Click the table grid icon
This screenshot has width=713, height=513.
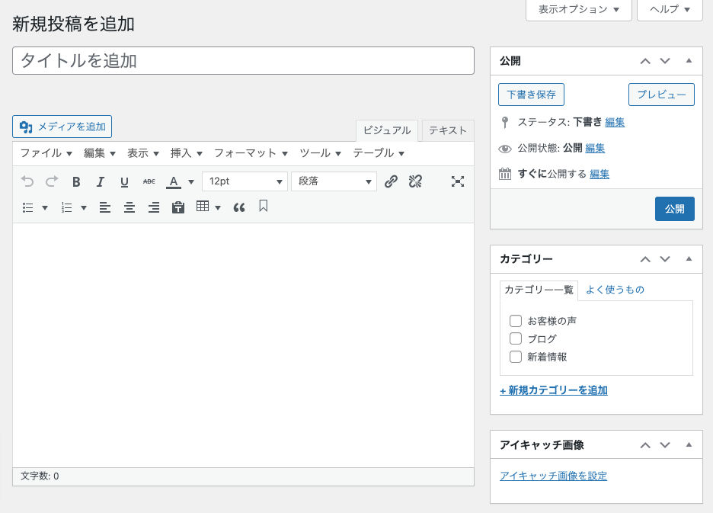pos(203,207)
